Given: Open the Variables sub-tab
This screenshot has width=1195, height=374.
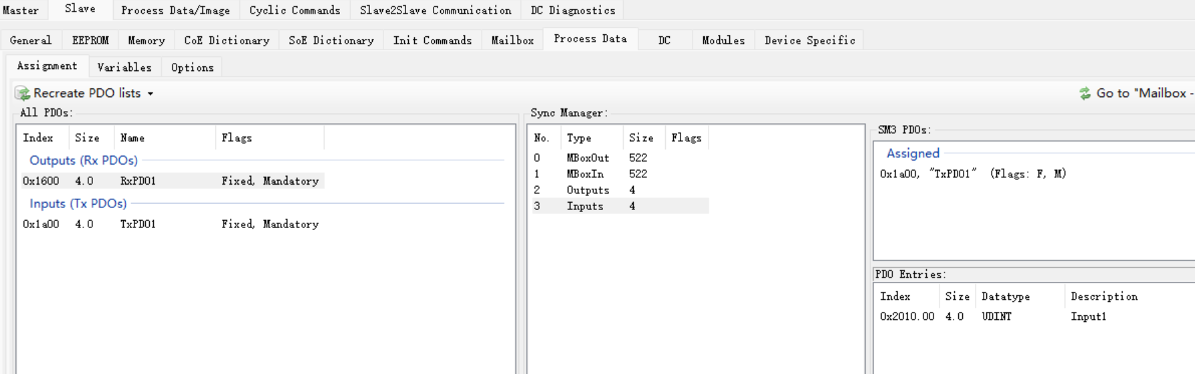Looking at the screenshot, I should 124,67.
